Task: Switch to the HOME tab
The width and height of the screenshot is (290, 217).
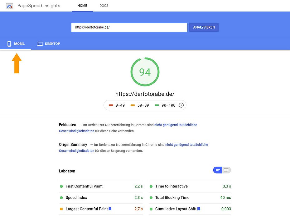Action: click(82, 6)
